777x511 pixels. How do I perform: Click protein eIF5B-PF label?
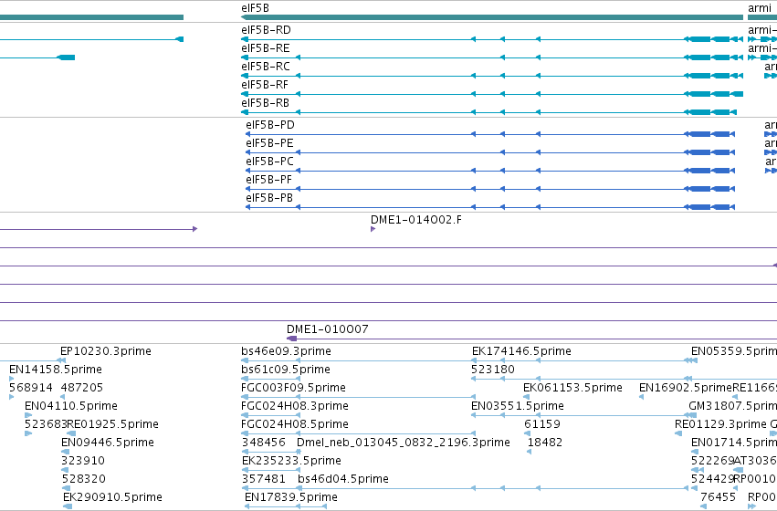click(x=269, y=181)
